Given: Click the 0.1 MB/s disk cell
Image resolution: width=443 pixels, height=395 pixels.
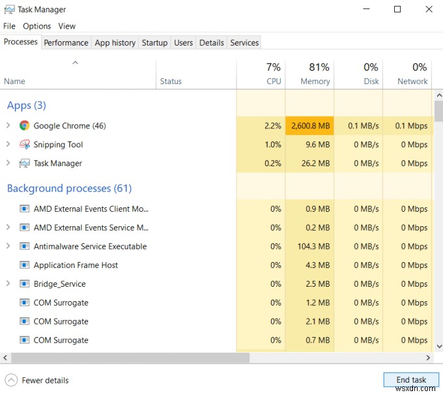Looking at the screenshot, I should point(358,126).
